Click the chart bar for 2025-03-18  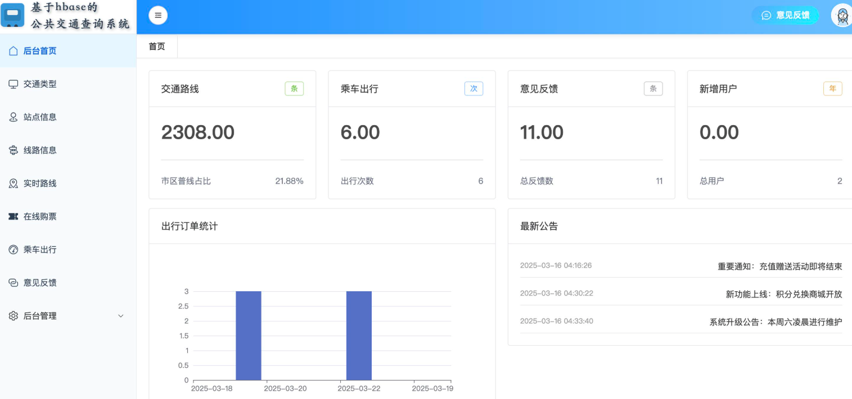249,336
